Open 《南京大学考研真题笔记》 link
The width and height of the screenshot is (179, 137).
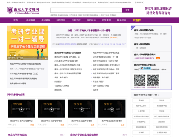(144, 58)
